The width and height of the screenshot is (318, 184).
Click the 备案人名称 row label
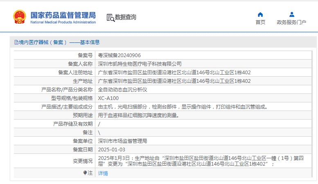coord(80,64)
